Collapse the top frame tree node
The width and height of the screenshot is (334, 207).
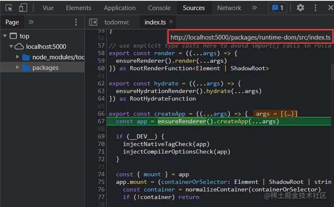pyautogui.click(x=5, y=36)
